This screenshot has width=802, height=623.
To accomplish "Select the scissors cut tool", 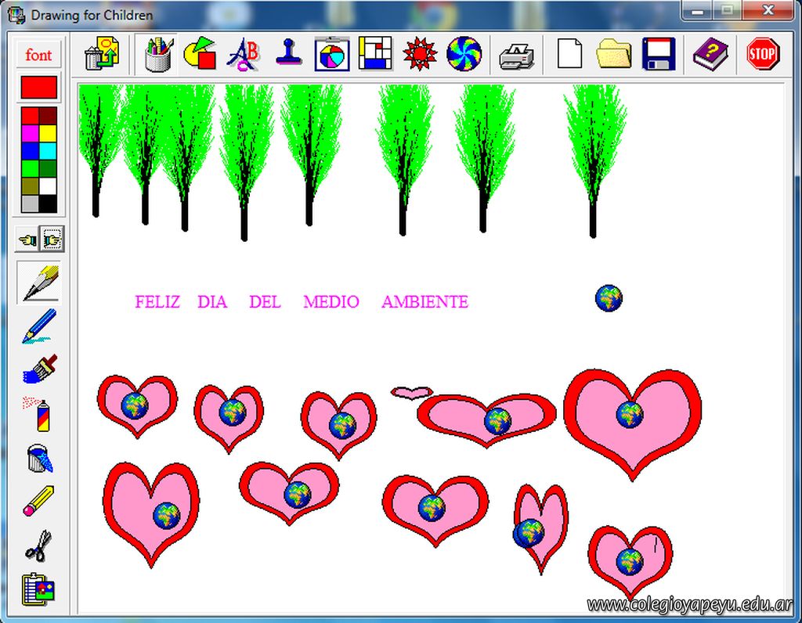I will tap(39, 545).
